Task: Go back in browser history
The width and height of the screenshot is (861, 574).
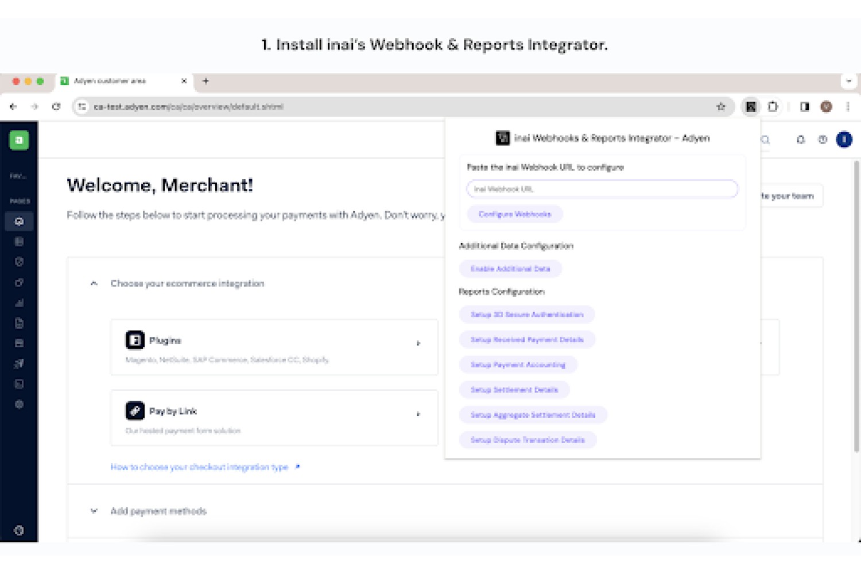Action: (13, 107)
